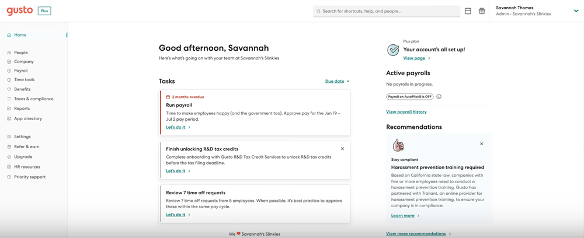Viewport: 584px width, 238px height.
Task: Click the info icon beside AutoPilot status
Action: [x=439, y=97]
